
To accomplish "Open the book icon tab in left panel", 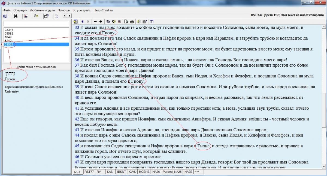I will click(5, 16).
